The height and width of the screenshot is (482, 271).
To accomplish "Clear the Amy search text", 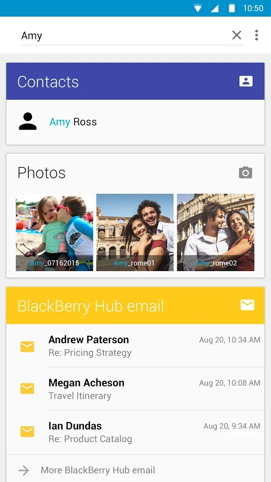I will click(x=237, y=35).
